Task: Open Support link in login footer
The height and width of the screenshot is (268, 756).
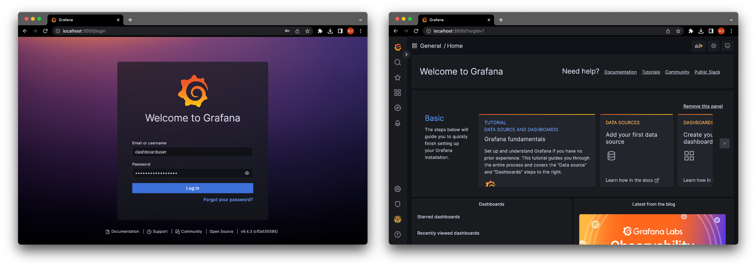Action: click(x=157, y=232)
